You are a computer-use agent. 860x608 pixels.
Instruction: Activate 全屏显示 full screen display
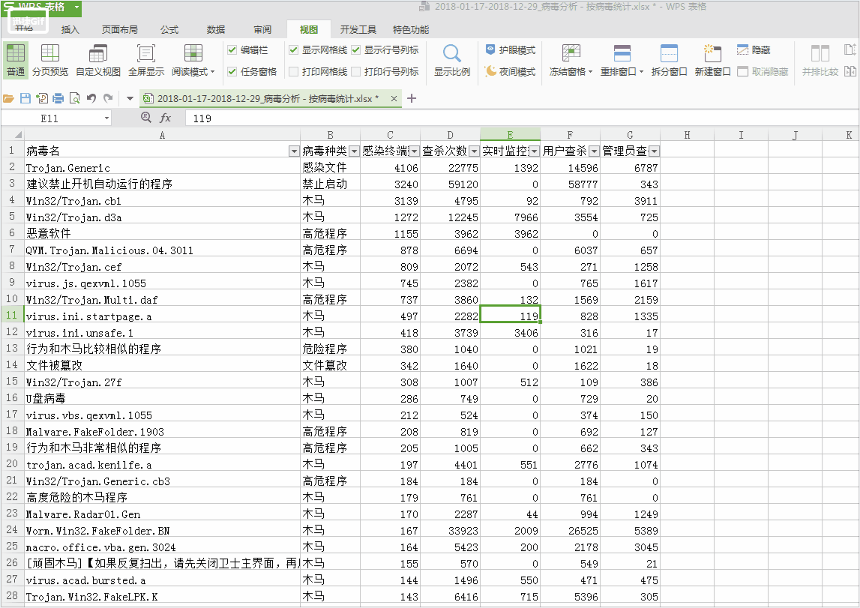click(x=145, y=60)
